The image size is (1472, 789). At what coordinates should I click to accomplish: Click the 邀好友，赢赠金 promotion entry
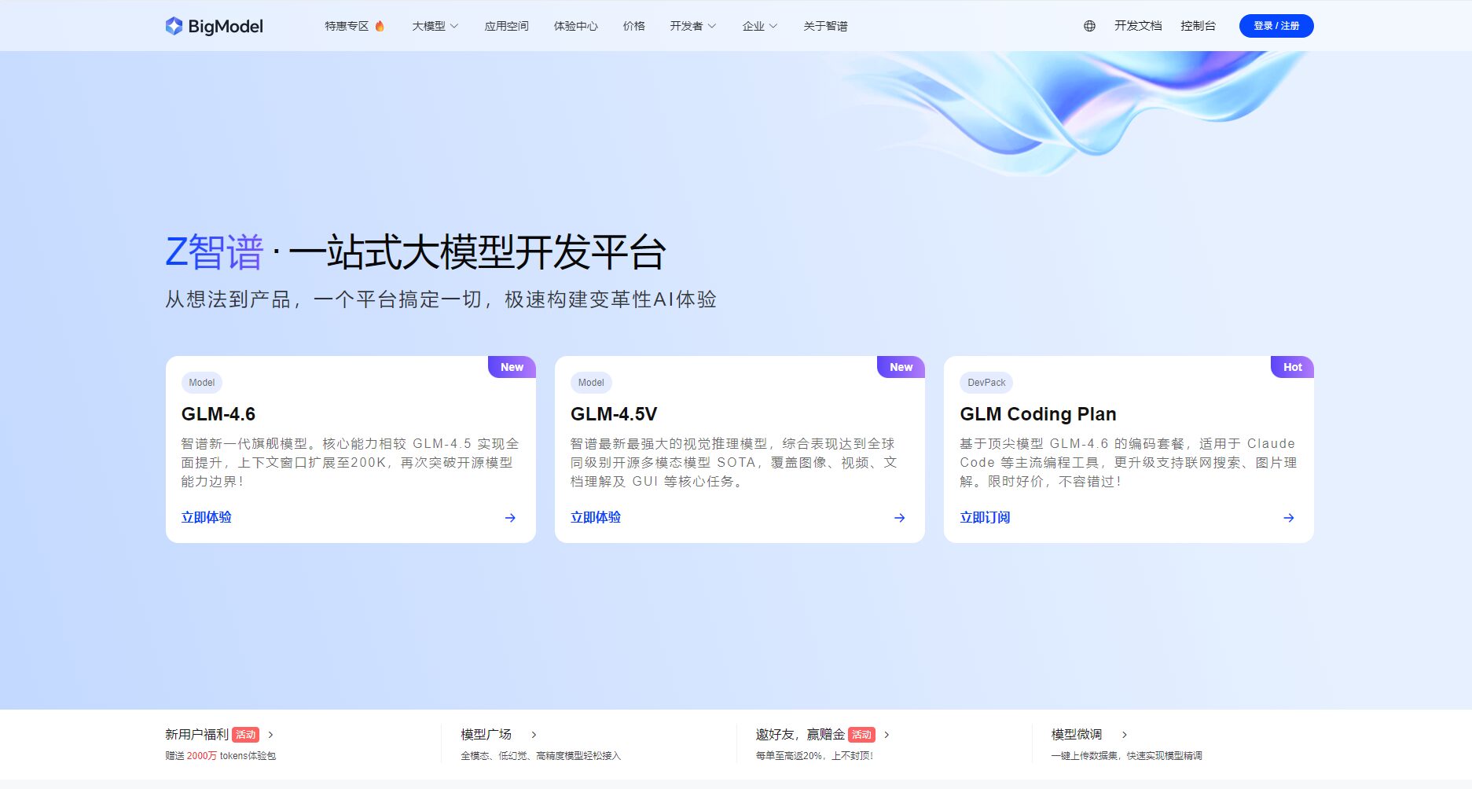[x=799, y=735]
